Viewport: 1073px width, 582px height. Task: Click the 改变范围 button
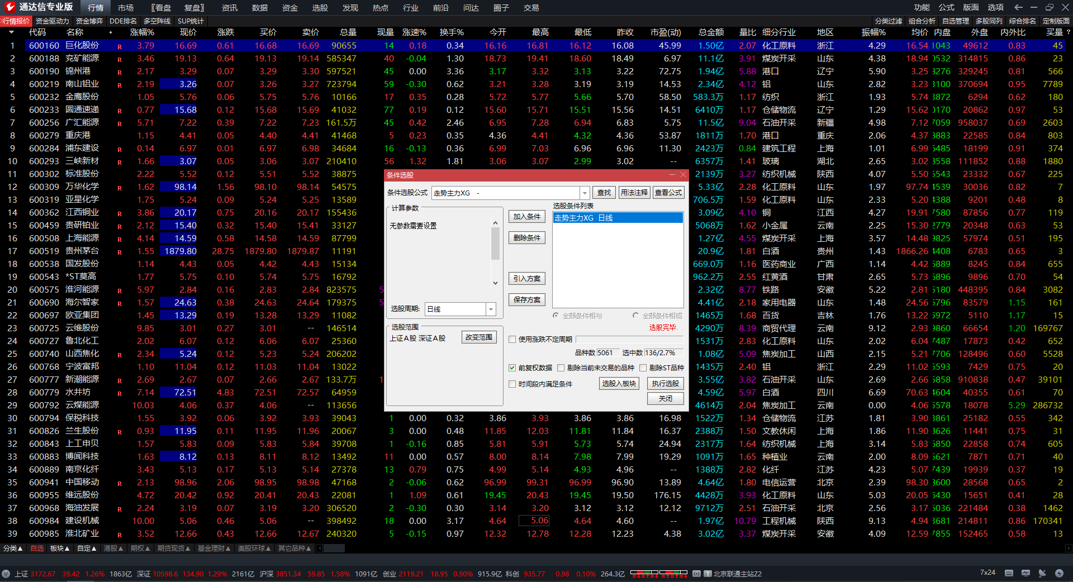pos(479,337)
